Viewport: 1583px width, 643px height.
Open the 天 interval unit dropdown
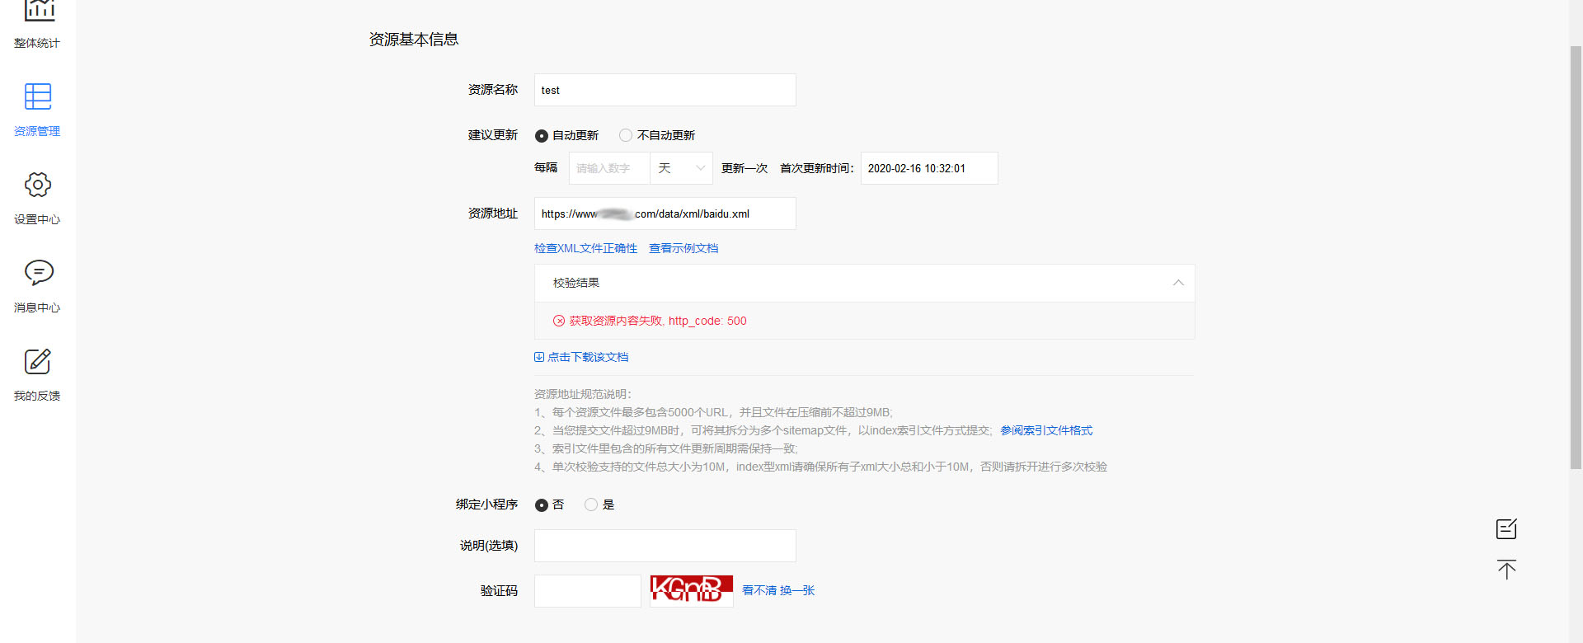point(681,168)
